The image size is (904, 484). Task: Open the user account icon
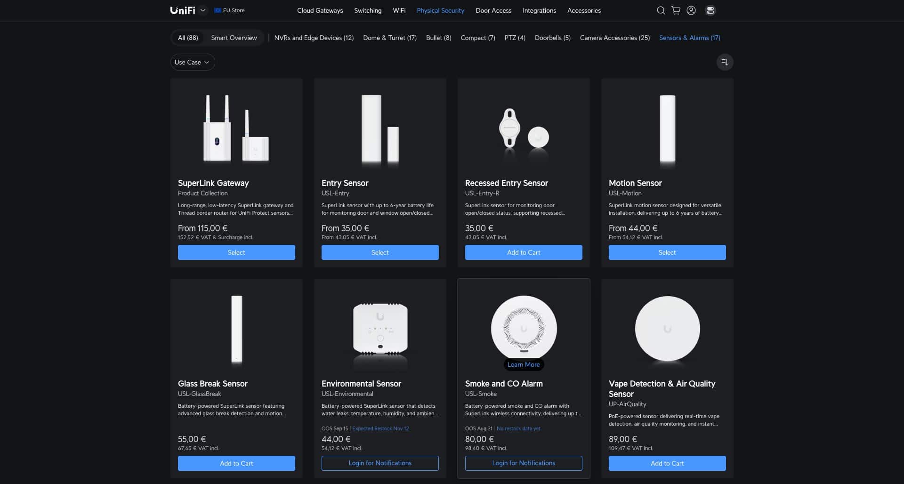[691, 10]
